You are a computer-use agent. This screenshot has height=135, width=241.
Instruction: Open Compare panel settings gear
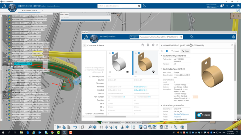pos(153,45)
